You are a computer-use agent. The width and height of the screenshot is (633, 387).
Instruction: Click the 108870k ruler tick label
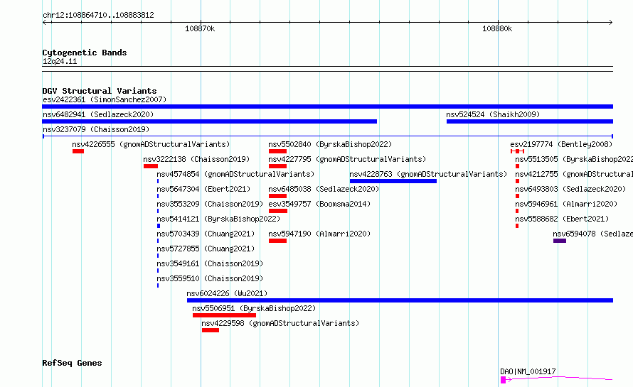point(200,28)
